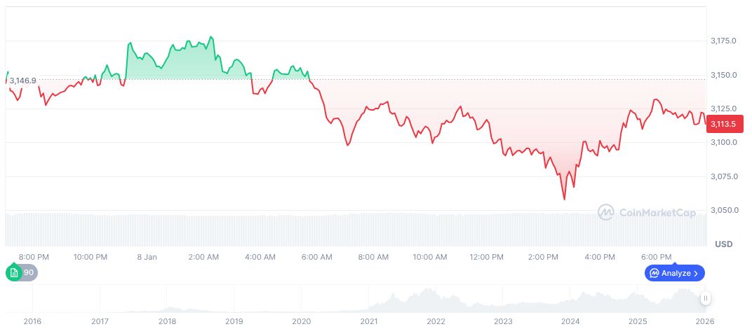Click the highest peak in the green chart area
The image size is (752, 329).
(210, 36)
